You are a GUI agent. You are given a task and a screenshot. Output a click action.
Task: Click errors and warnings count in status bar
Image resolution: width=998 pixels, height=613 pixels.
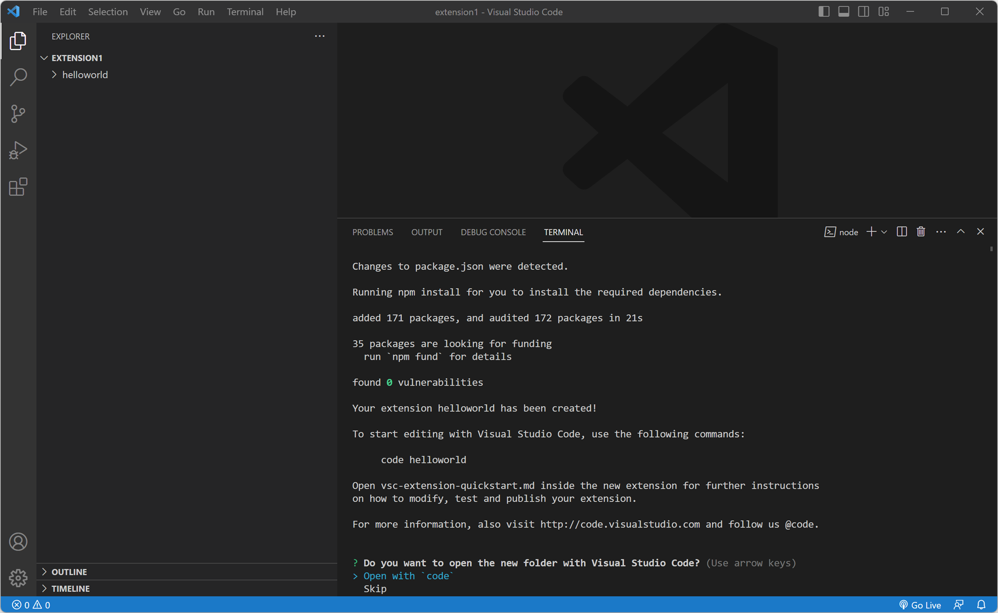click(31, 605)
